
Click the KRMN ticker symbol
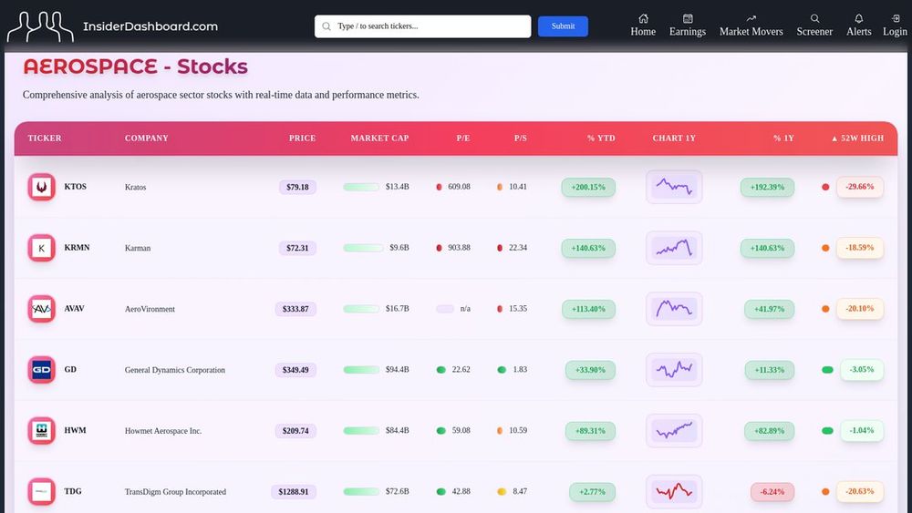click(77, 248)
